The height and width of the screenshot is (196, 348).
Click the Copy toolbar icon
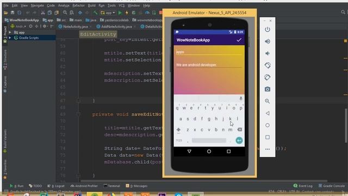pyautogui.click(x=49, y=13)
